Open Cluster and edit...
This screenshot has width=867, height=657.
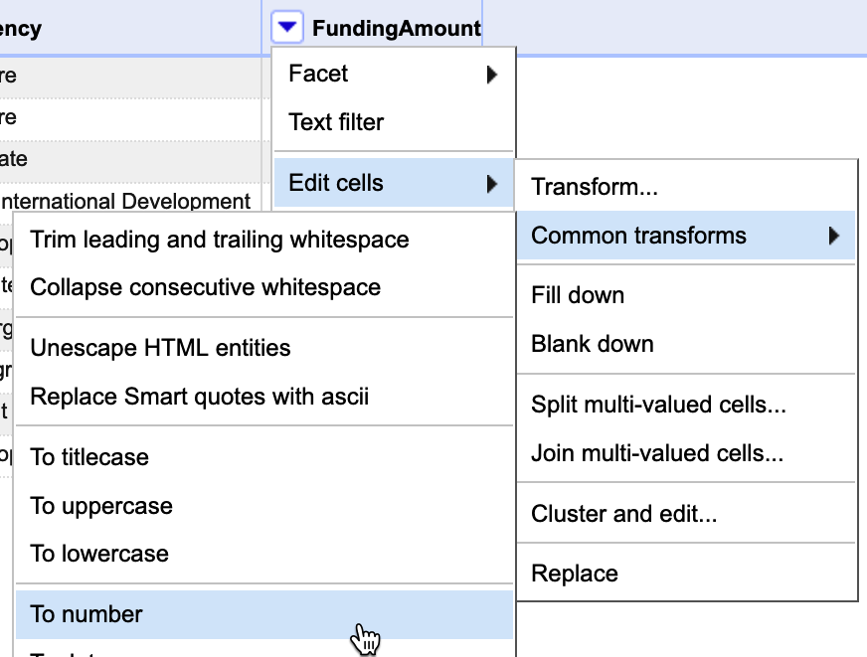tap(623, 514)
